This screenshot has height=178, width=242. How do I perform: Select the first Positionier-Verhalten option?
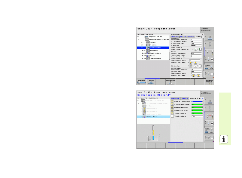tap(195, 49)
